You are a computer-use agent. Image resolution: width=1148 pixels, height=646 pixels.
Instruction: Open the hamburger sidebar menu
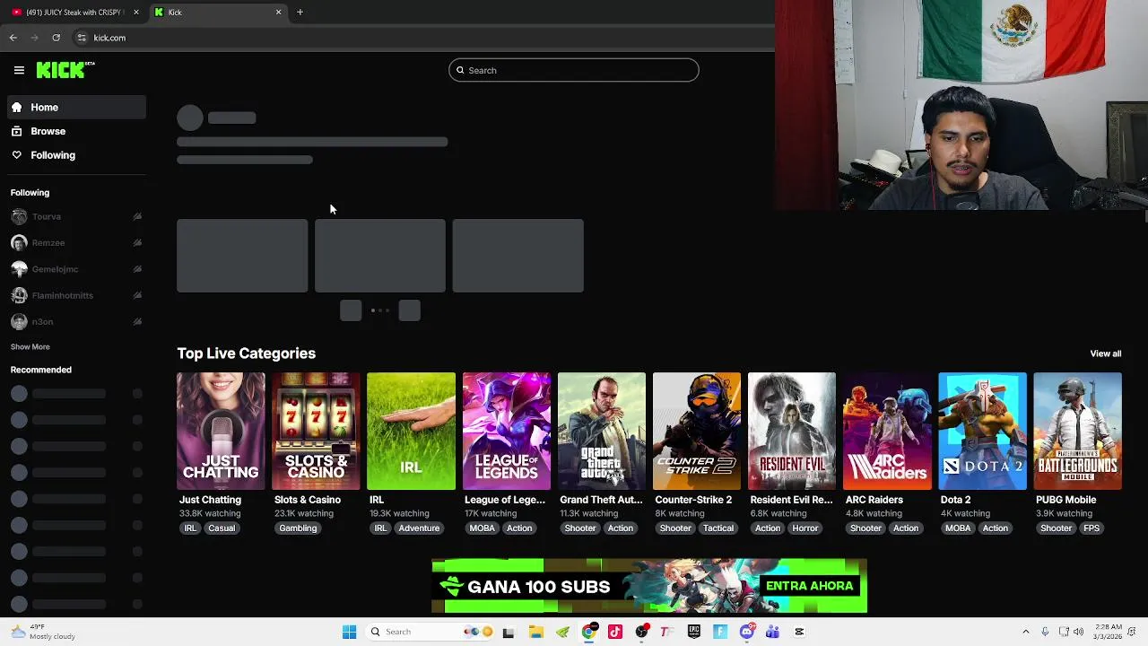19,70
